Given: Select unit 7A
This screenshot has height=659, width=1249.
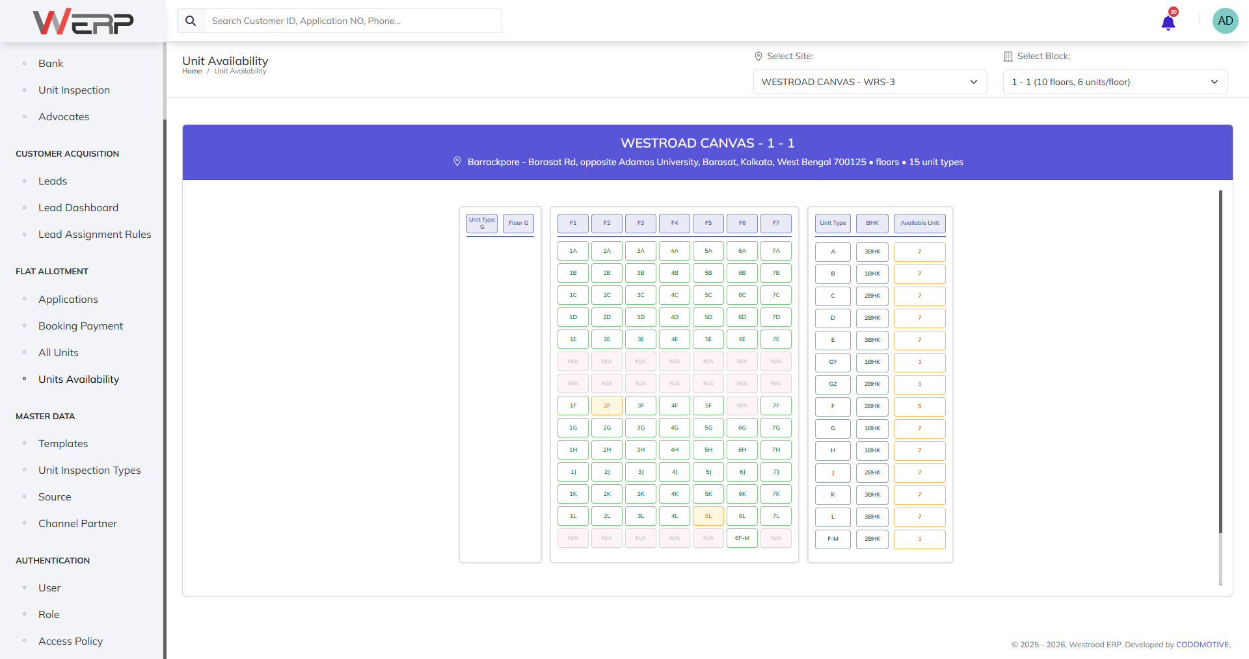Looking at the screenshot, I should click(x=776, y=251).
